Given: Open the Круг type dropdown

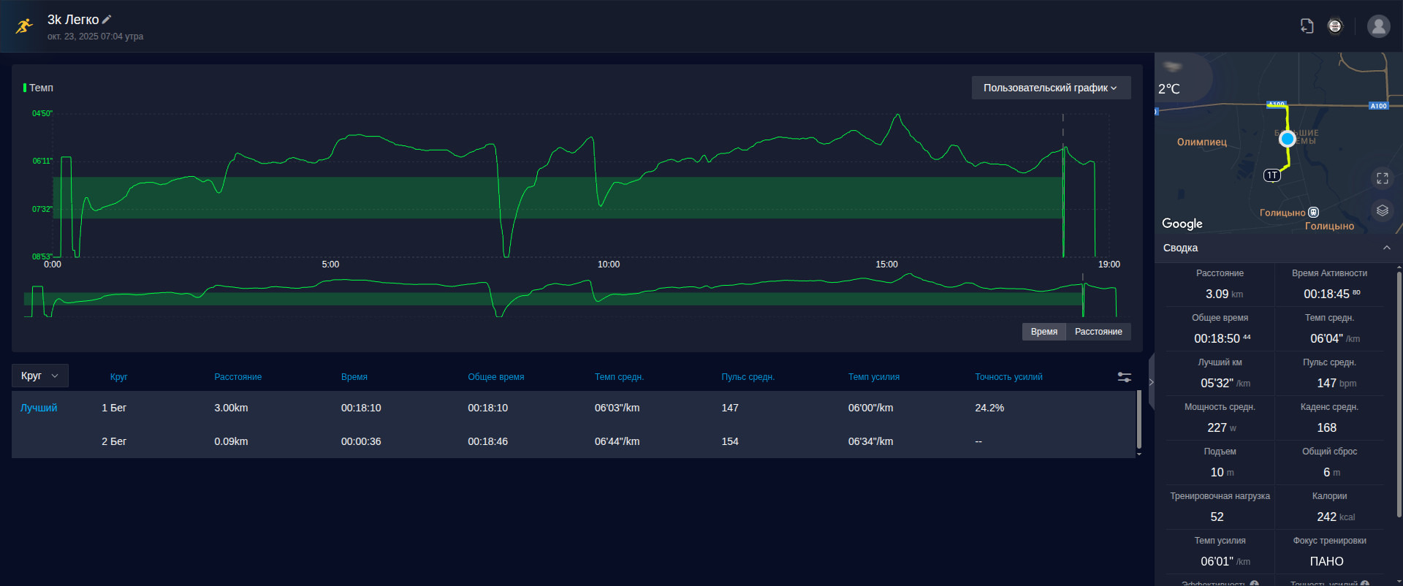Looking at the screenshot, I should pos(40,376).
